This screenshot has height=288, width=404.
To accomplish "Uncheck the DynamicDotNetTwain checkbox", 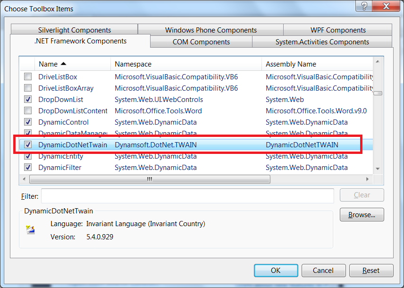I will click(x=28, y=145).
